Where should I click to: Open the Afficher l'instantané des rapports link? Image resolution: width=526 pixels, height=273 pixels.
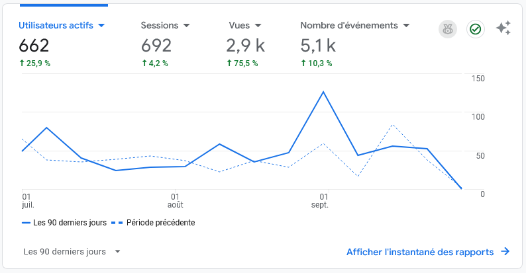coord(420,252)
